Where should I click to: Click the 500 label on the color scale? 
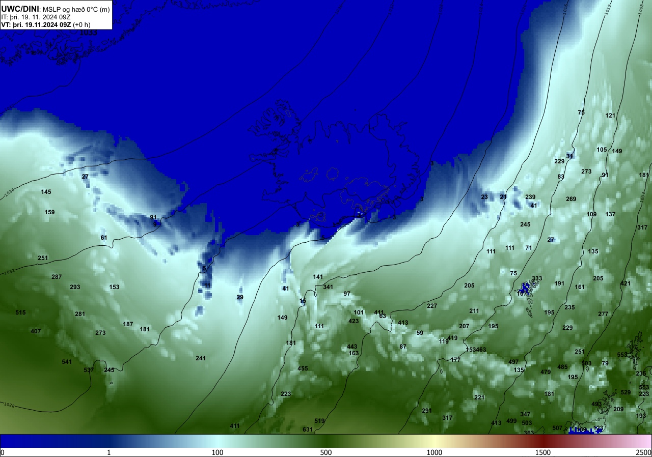(x=326, y=452)
